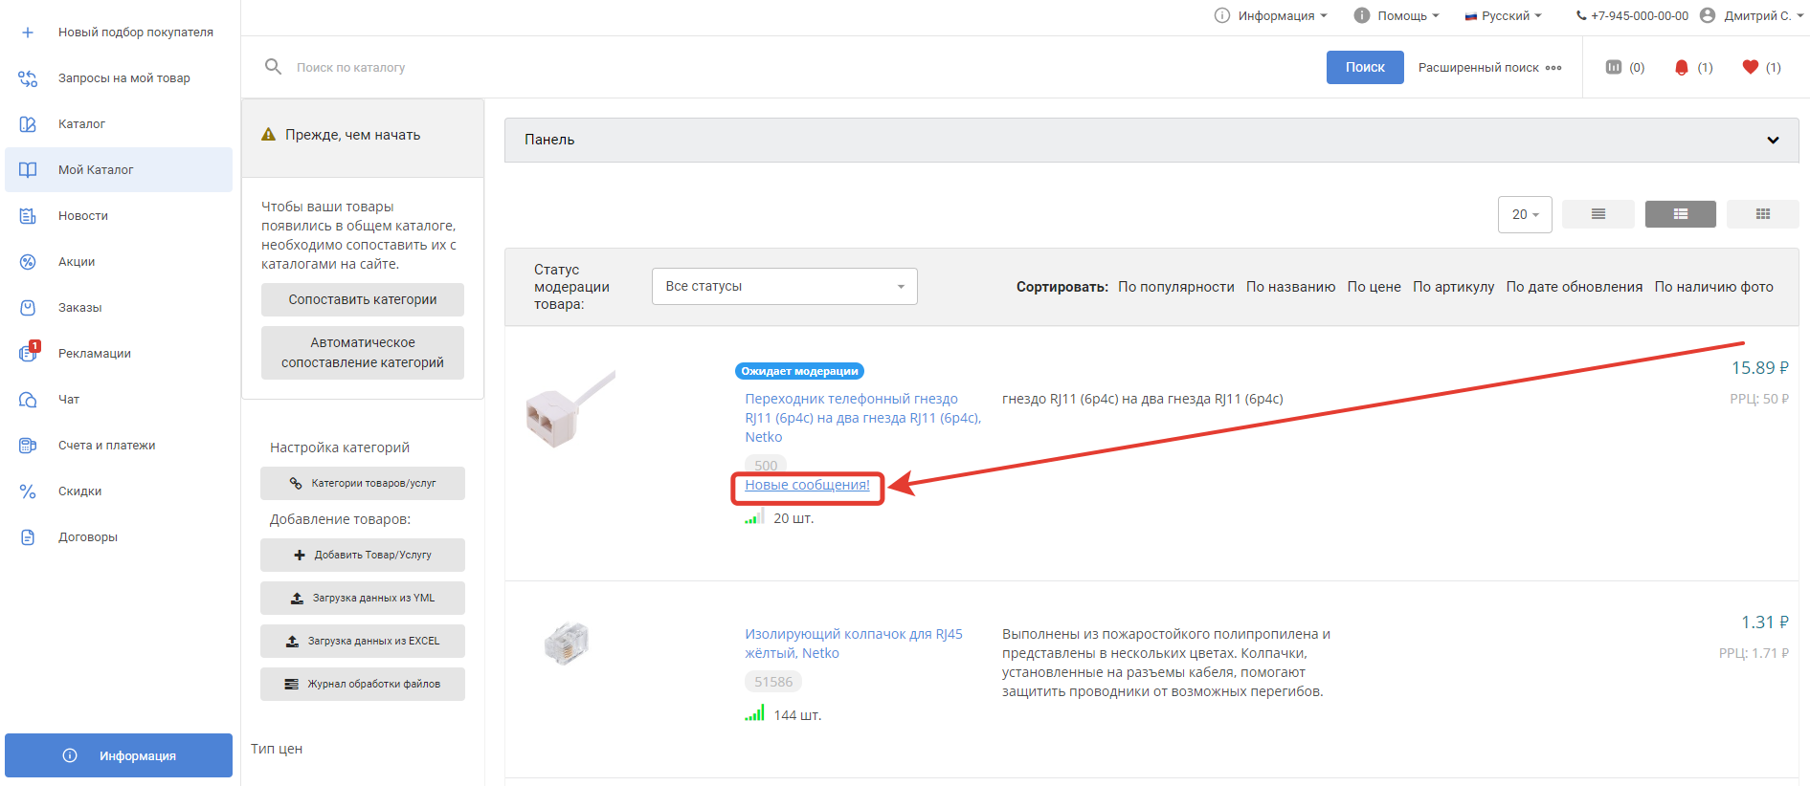1810x786 pixels.
Task: Open the Русский language dropdown
Action: 1503,15
